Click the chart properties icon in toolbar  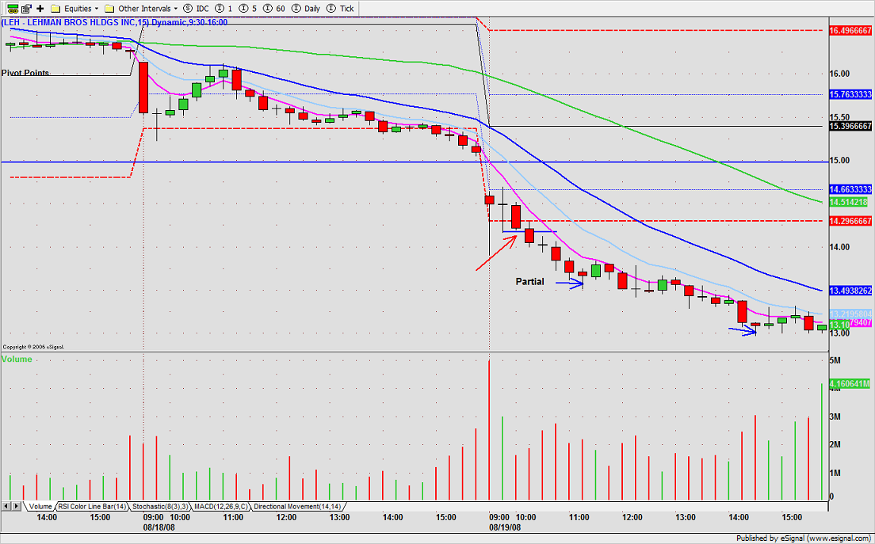click(x=27, y=9)
